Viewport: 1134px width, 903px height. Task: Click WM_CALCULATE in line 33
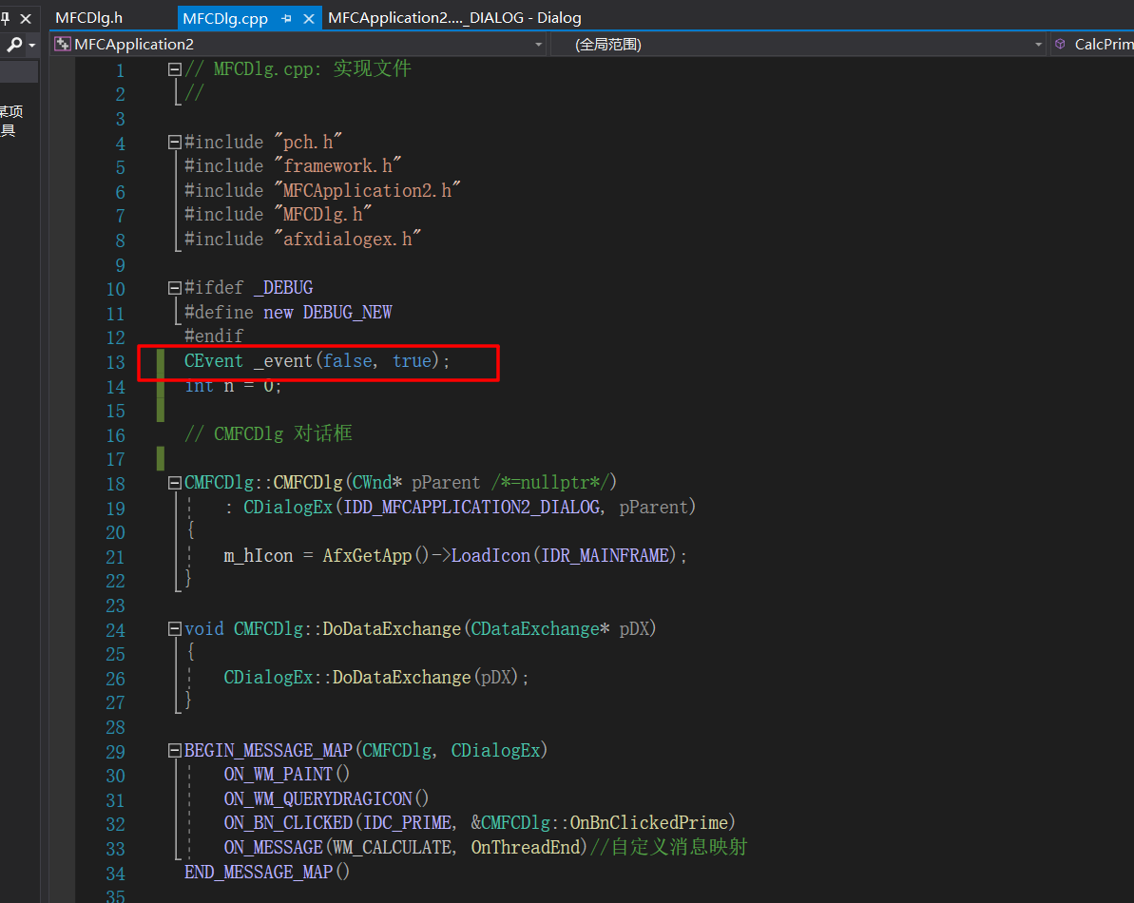pos(392,847)
